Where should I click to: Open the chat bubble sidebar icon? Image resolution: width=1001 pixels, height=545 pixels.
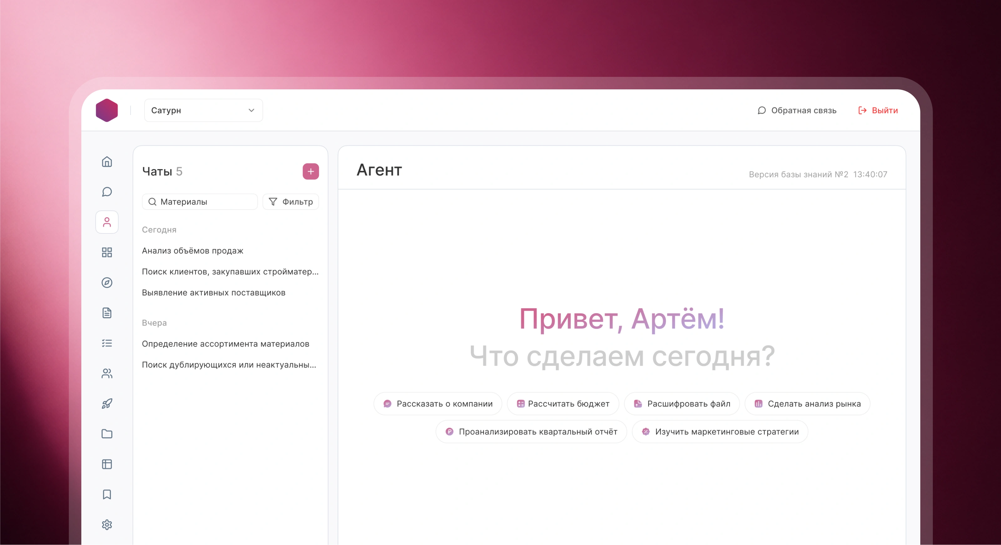tap(107, 192)
